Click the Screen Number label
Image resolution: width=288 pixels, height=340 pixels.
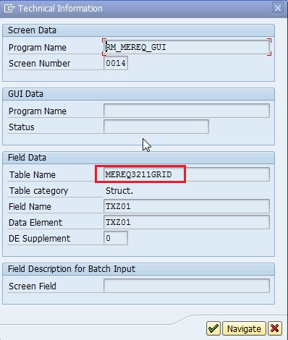click(x=39, y=64)
